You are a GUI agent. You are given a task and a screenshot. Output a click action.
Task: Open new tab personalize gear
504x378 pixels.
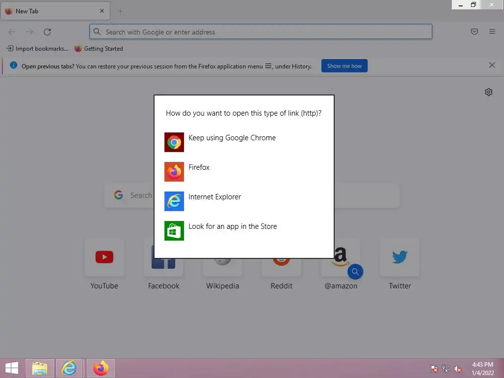click(488, 92)
